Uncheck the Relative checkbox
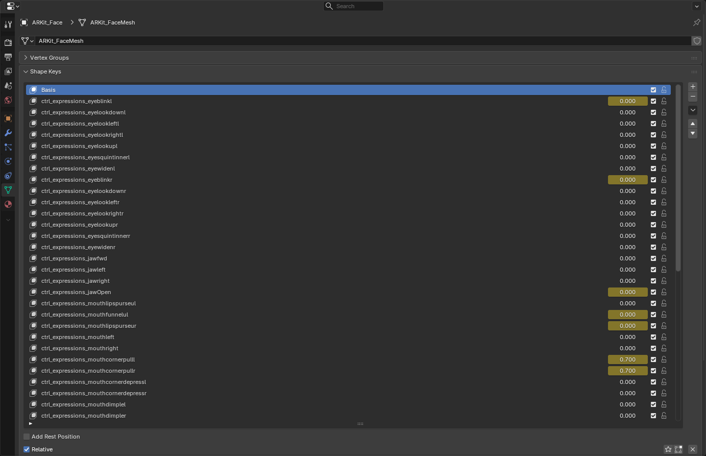This screenshot has width=706, height=456. tap(27, 449)
